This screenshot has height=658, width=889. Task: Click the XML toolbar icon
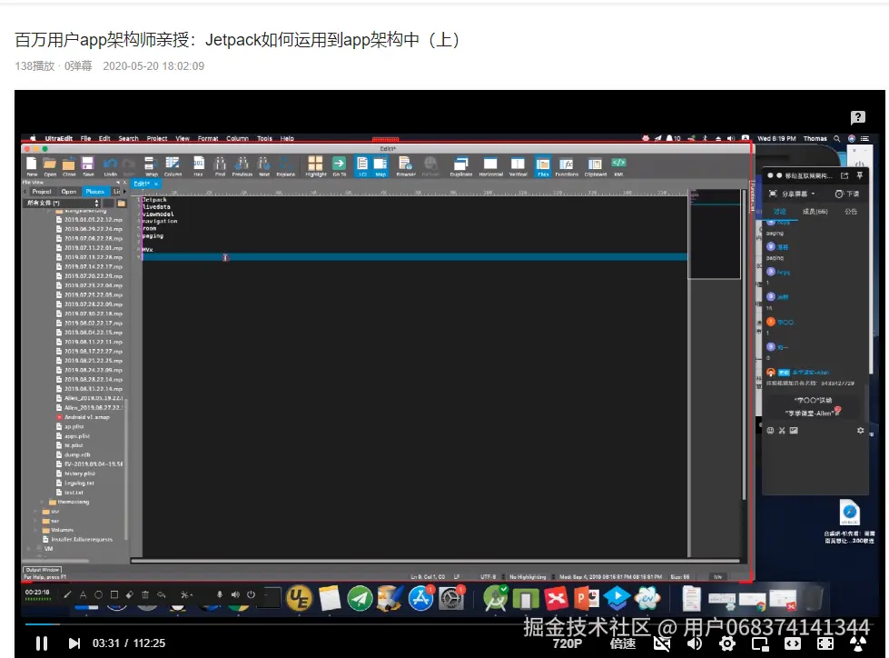tap(618, 165)
